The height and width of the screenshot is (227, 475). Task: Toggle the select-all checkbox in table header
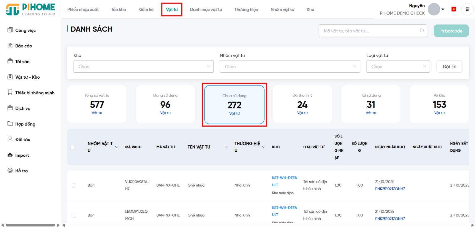[73, 147]
